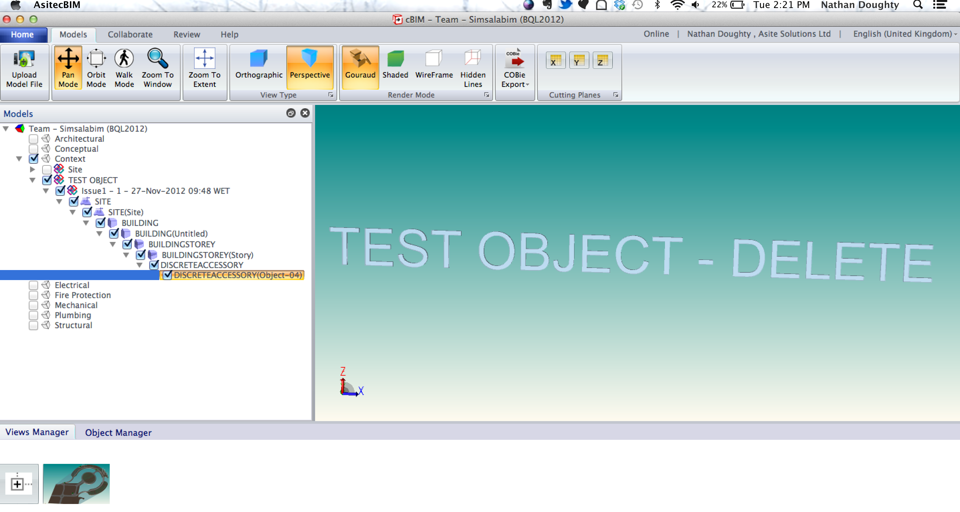Switch view to Orthographic
This screenshot has height=512, width=960.
click(258, 64)
